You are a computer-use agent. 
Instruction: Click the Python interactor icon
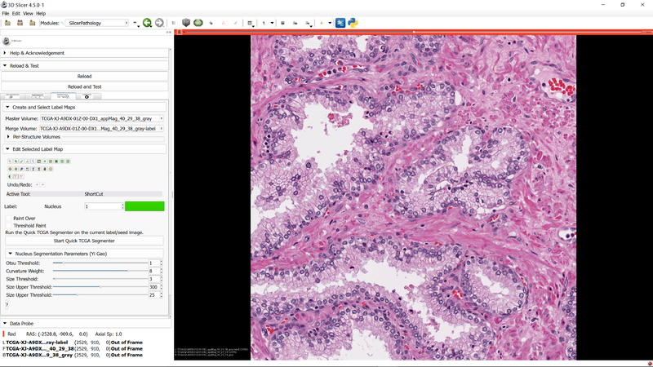(x=353, y=23)
